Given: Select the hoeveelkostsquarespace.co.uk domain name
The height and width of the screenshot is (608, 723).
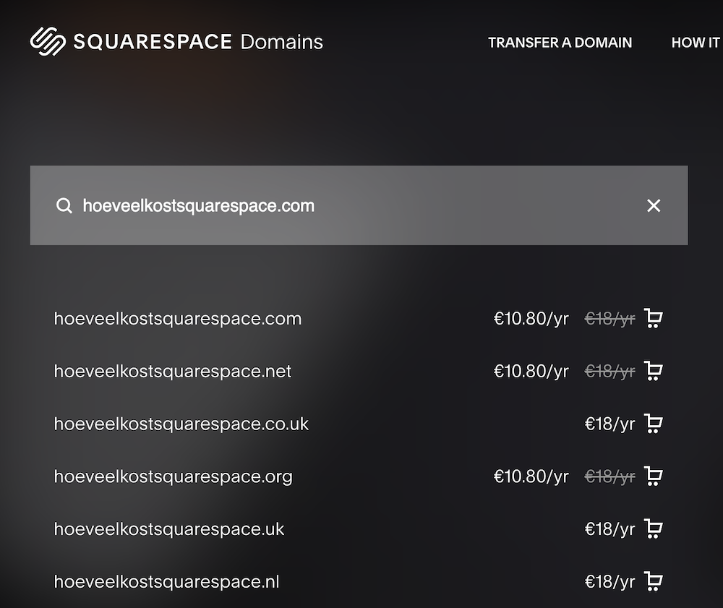Looking at the screenshot, I should pyautogui.click(x=181, y=424).
